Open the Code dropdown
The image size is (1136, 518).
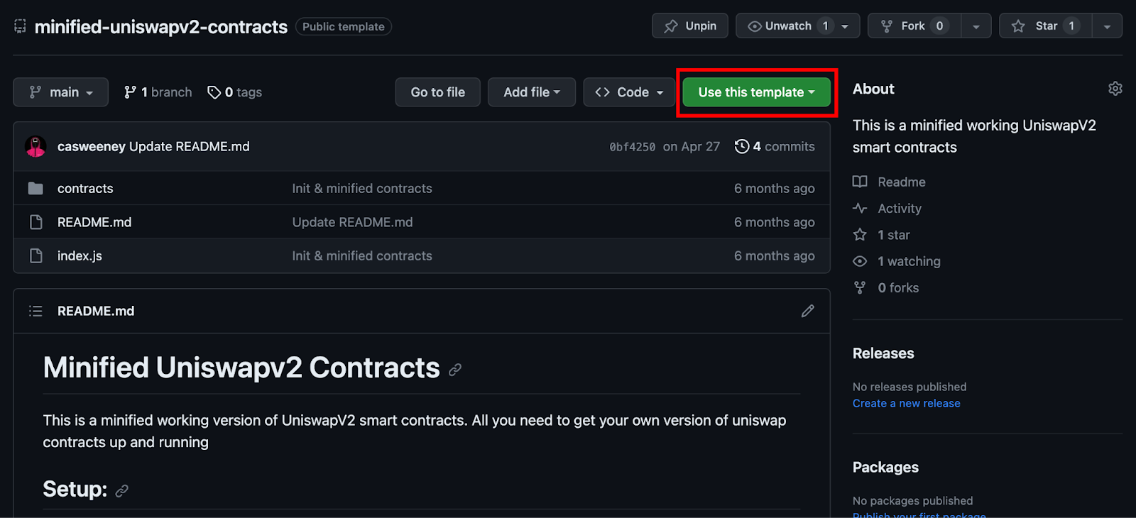pyautogui.click(x=629, y=92)
